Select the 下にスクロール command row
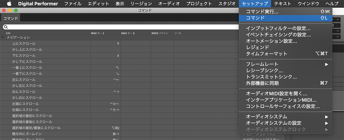344x140 pixels. click(x=119, y=55)
